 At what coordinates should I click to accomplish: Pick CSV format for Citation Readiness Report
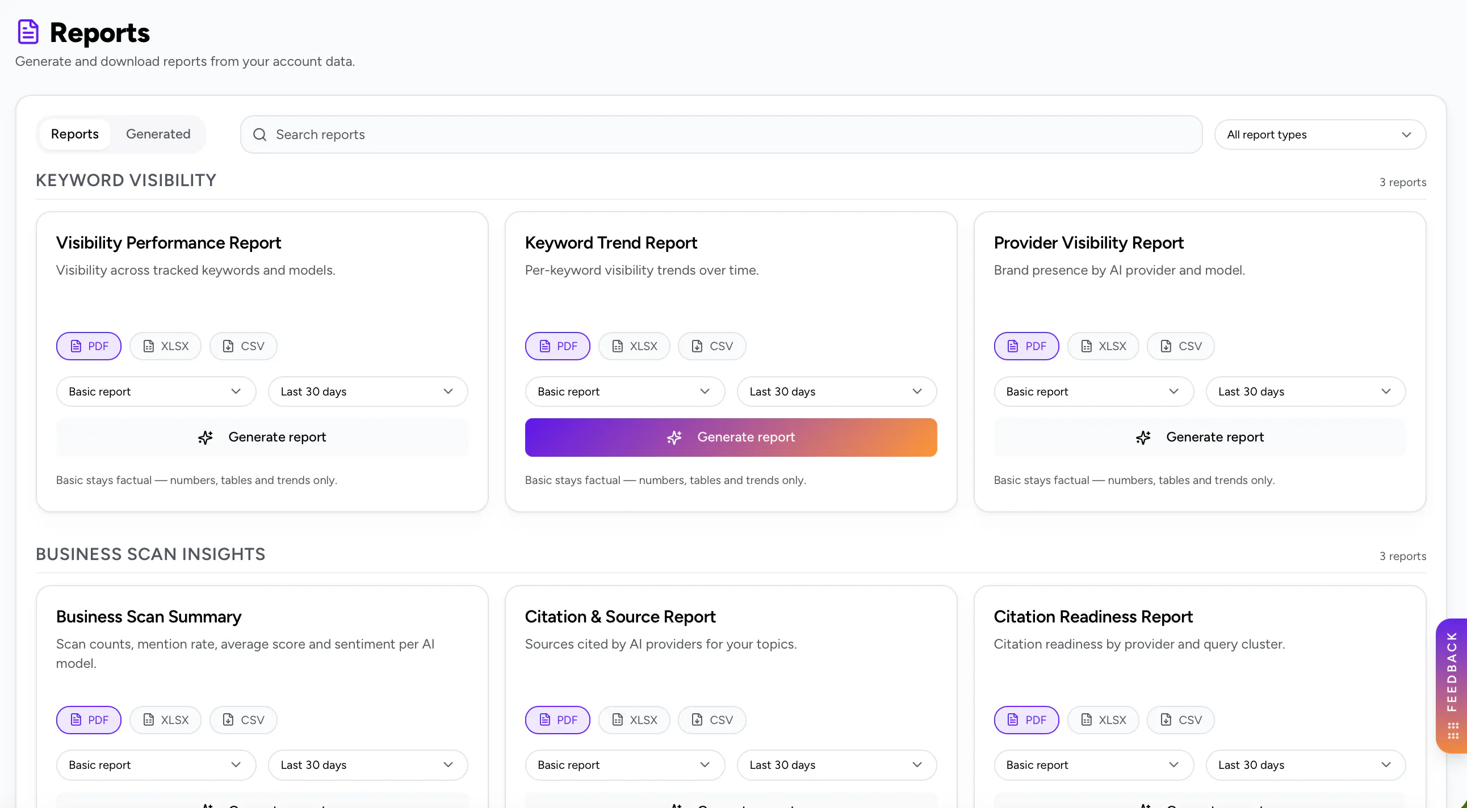click(1180, 720)
